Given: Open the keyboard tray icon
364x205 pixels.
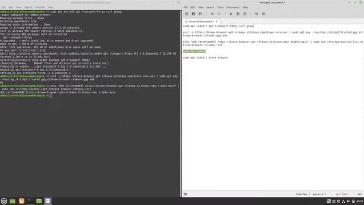Looking at the screenshot, I should 329,201.
